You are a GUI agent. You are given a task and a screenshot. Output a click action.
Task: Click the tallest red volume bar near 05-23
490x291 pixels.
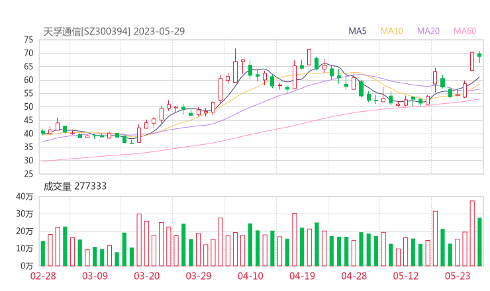(x=472, y=233)
